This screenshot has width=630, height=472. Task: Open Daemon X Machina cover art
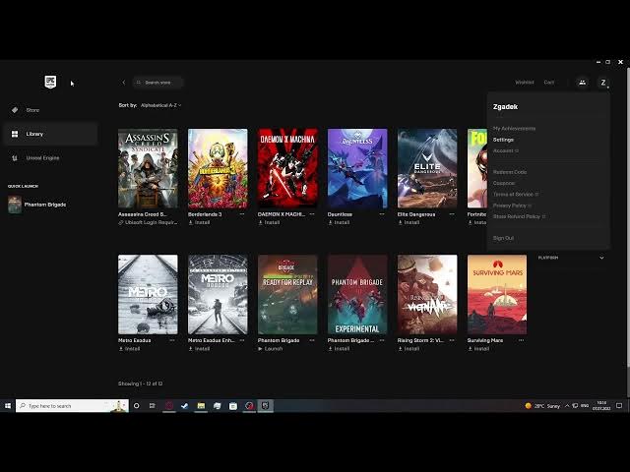pos(287,168)
